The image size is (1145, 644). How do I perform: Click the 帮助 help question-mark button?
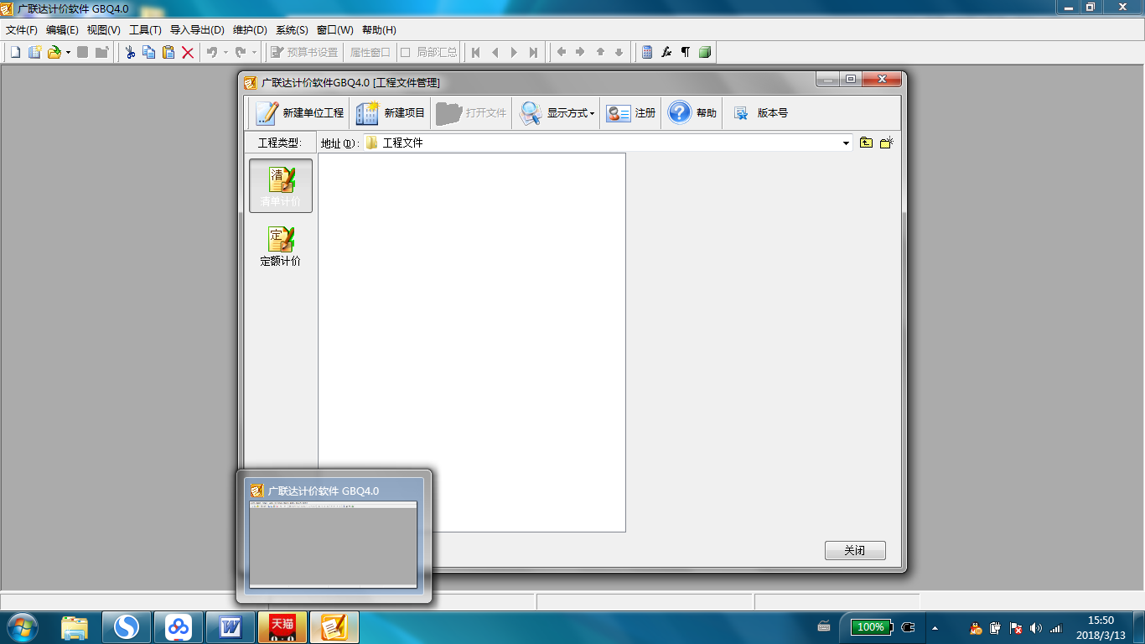[692, 113]
